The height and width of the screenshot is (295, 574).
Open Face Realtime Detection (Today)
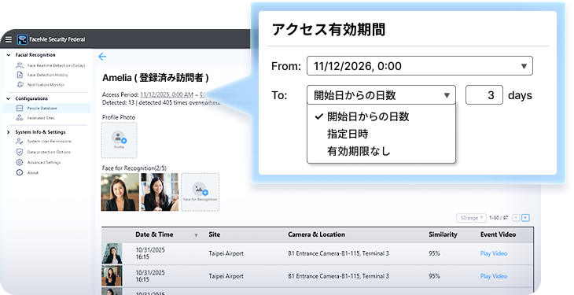click(x=56, y=65)
